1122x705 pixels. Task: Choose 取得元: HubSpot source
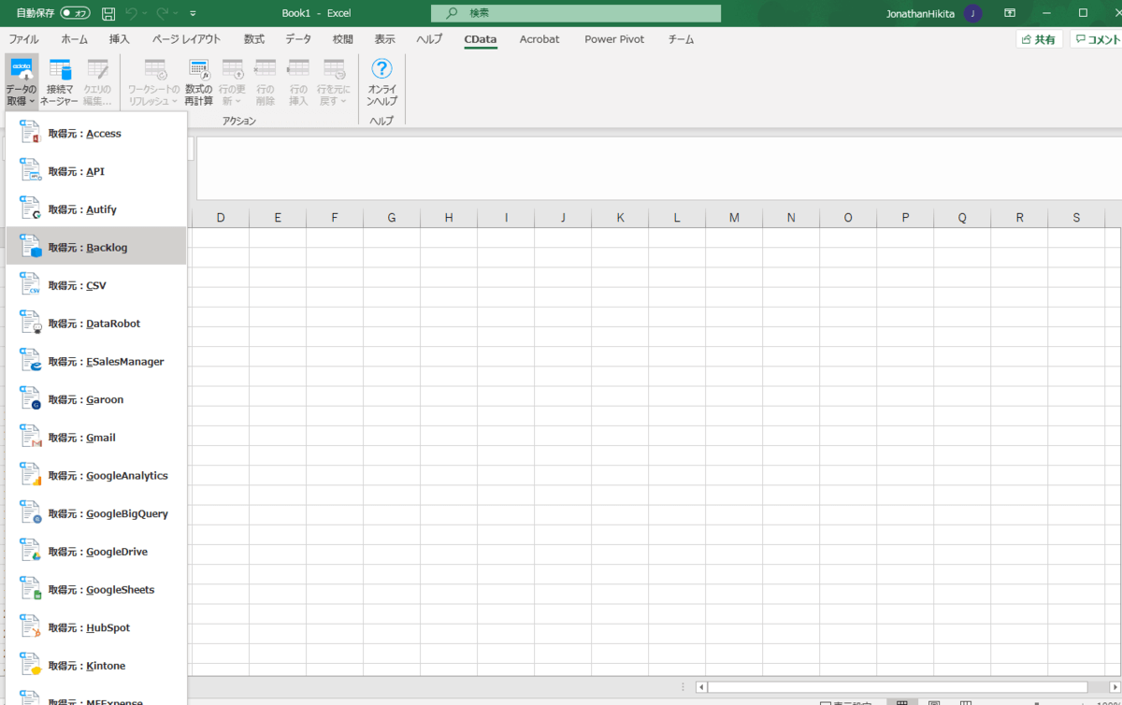pos(96,627)
